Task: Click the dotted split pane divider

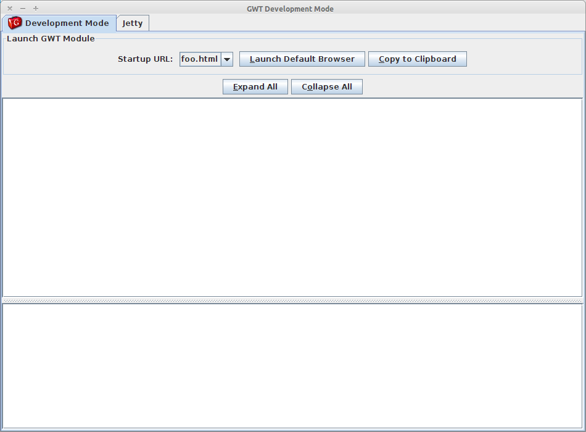Action: coord(292,301)
